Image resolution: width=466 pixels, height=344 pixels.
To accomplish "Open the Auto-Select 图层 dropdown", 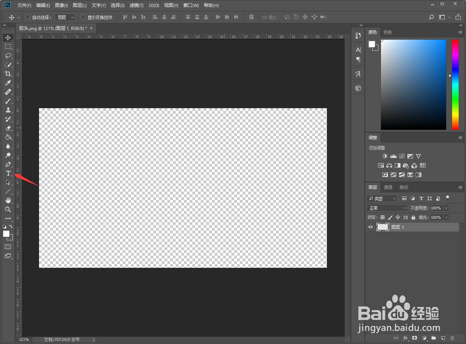I will click(65, 17).
